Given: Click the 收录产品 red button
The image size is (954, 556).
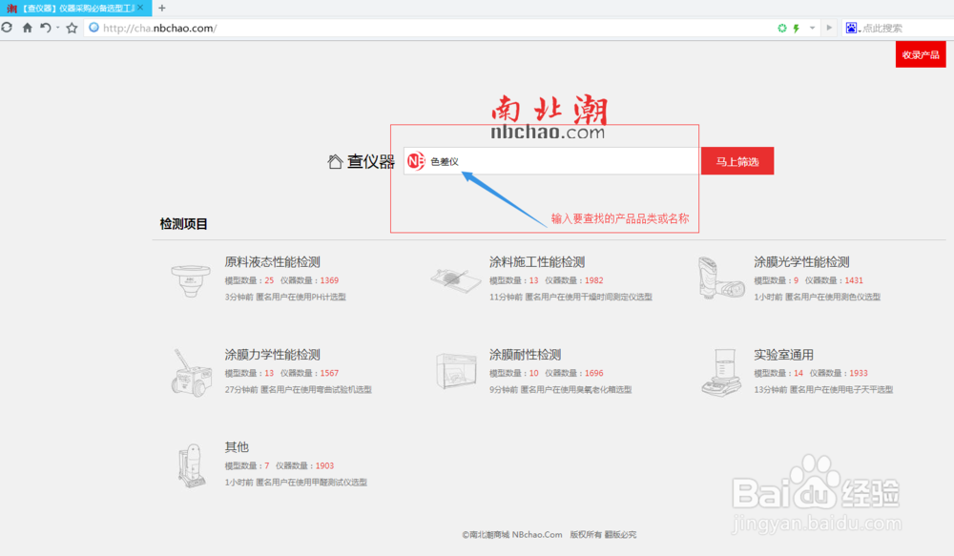Looking at the screenshot, I should (x=921, y=54).
